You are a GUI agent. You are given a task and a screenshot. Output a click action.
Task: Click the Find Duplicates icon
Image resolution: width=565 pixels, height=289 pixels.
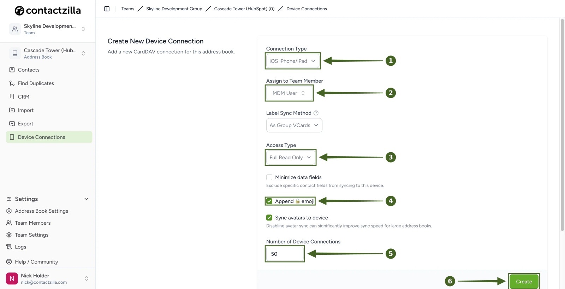[x=12, y=83]
